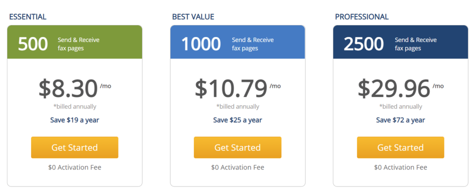Click the BEST VALUE plan title

(x=193, y=17)
